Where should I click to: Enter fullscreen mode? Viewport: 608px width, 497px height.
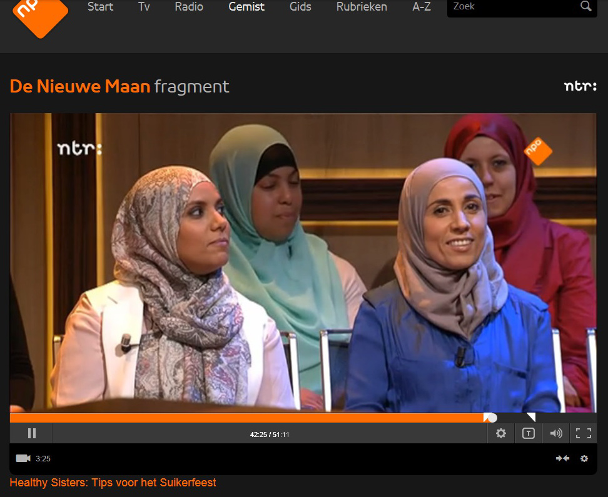pyautogui.click(x=584, y=433)
